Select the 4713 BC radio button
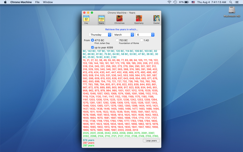 (x=92, y=40)
